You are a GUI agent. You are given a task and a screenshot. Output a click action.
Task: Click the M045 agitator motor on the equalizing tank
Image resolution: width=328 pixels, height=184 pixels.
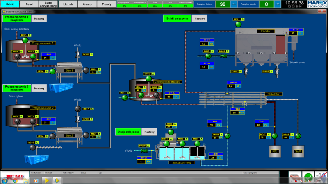coord(148,79)
